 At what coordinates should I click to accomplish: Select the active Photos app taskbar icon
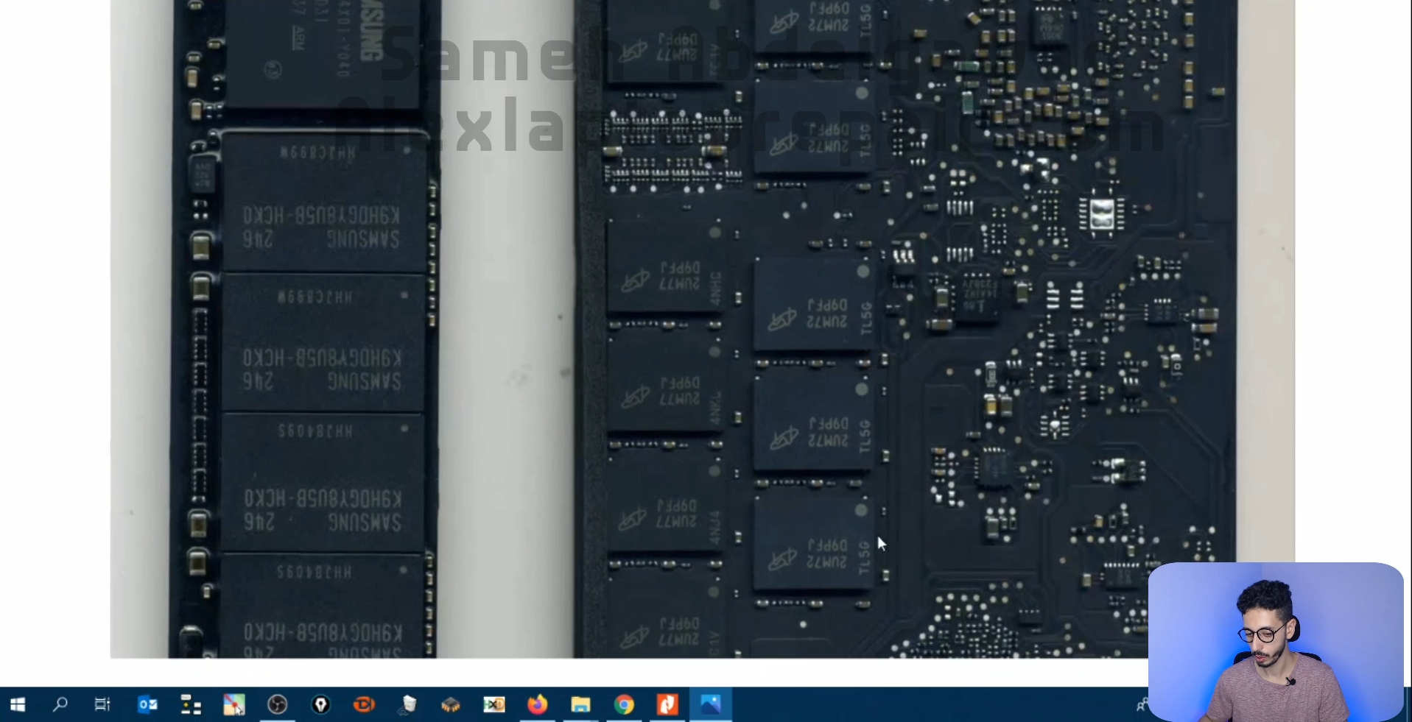(711, 704)
